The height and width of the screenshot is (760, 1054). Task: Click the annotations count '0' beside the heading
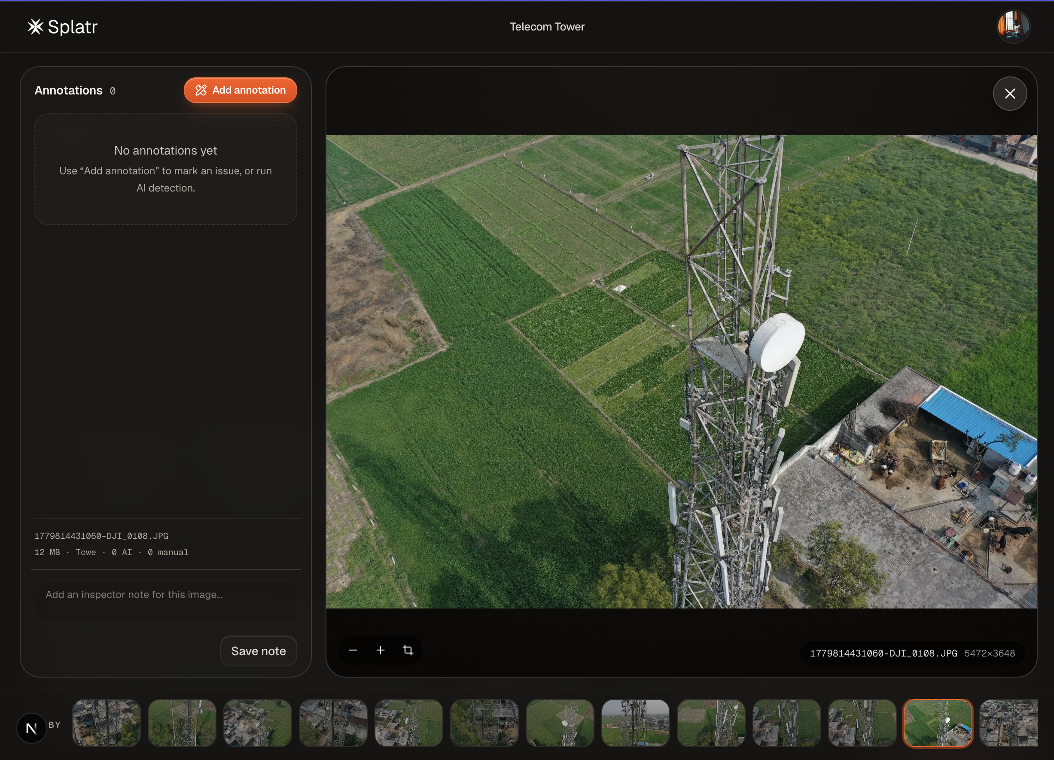pyautogui.click(x=113, y=91)
